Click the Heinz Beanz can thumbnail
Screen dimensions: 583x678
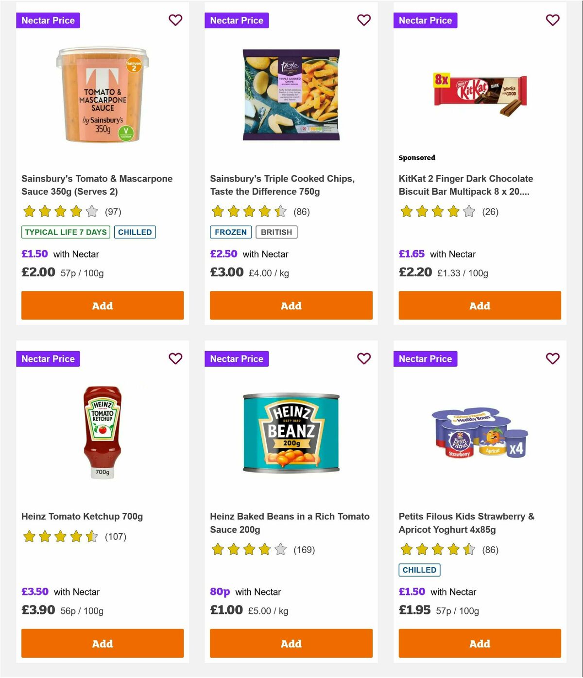click(291, 431)
